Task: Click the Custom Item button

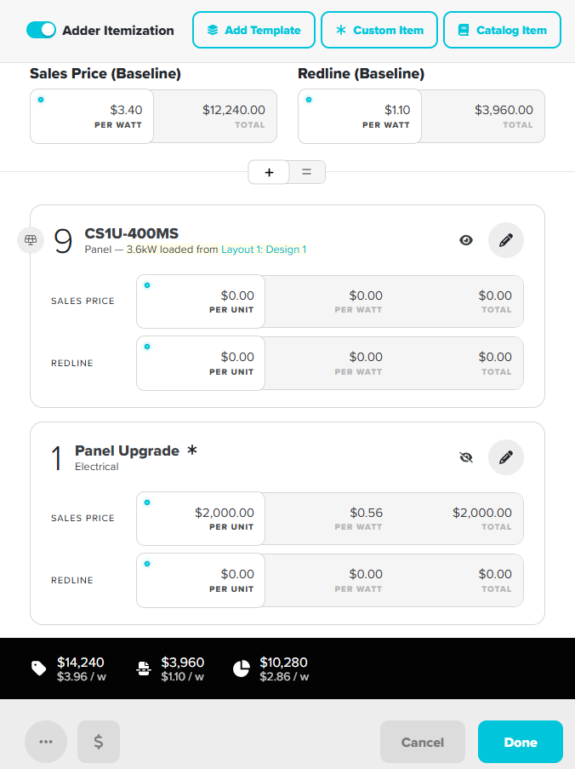Action: pyautogui.click(x=379, y=30)
